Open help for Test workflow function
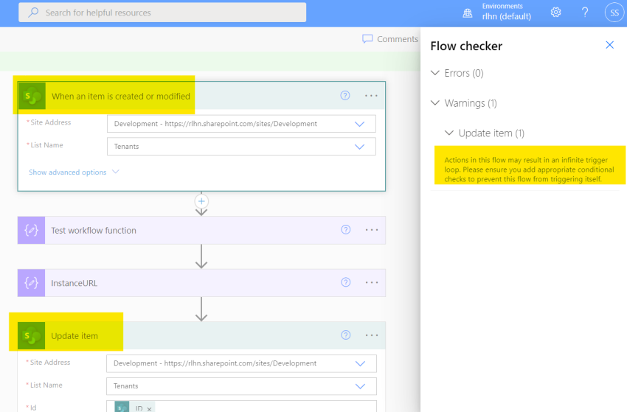The image size is (627, 412). point(345,230)
